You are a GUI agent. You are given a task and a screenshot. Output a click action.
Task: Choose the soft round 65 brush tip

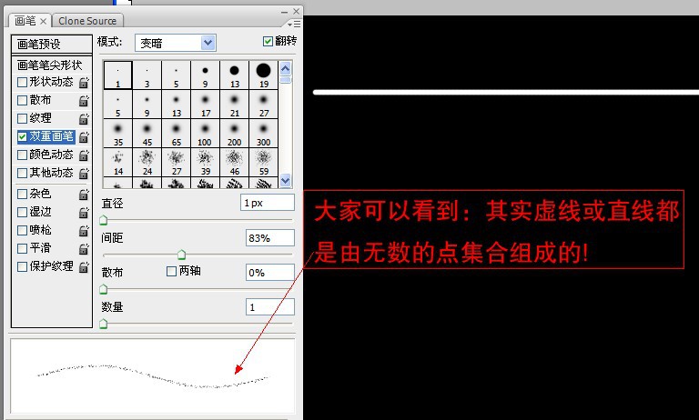click(x=176, y=133)
